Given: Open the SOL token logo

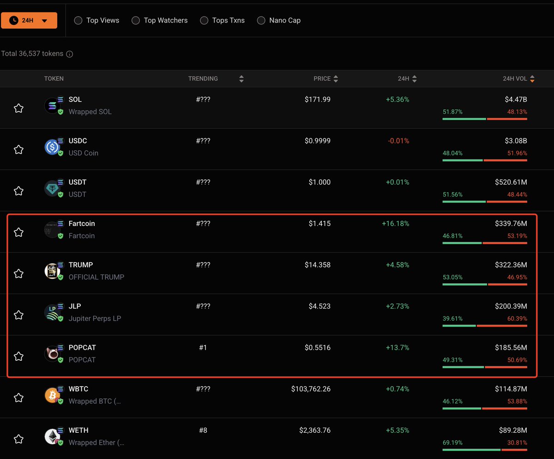Looking at the screenshot, I should click(52, 106).
